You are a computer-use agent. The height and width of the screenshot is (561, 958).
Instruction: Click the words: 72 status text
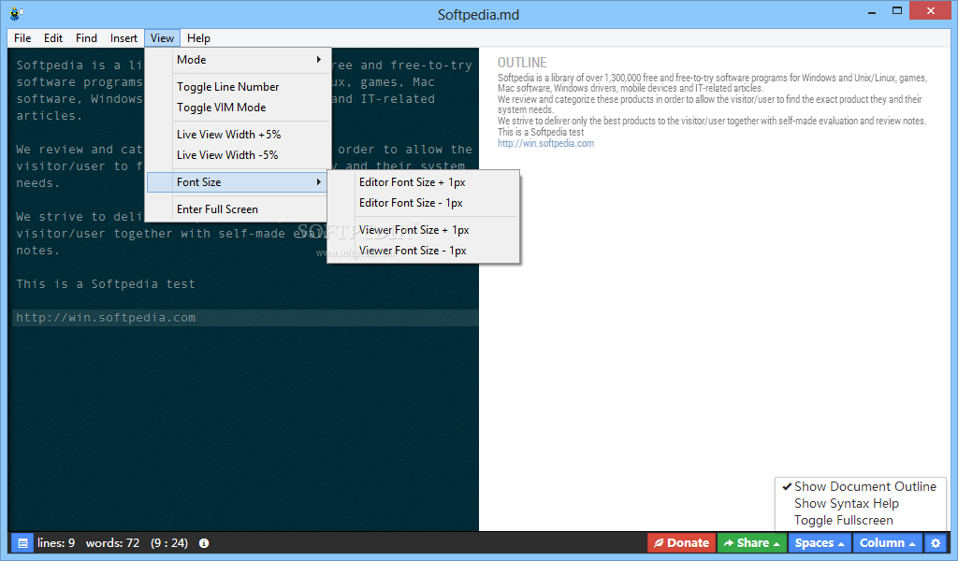pyautogui.click(x=112, y=542)
